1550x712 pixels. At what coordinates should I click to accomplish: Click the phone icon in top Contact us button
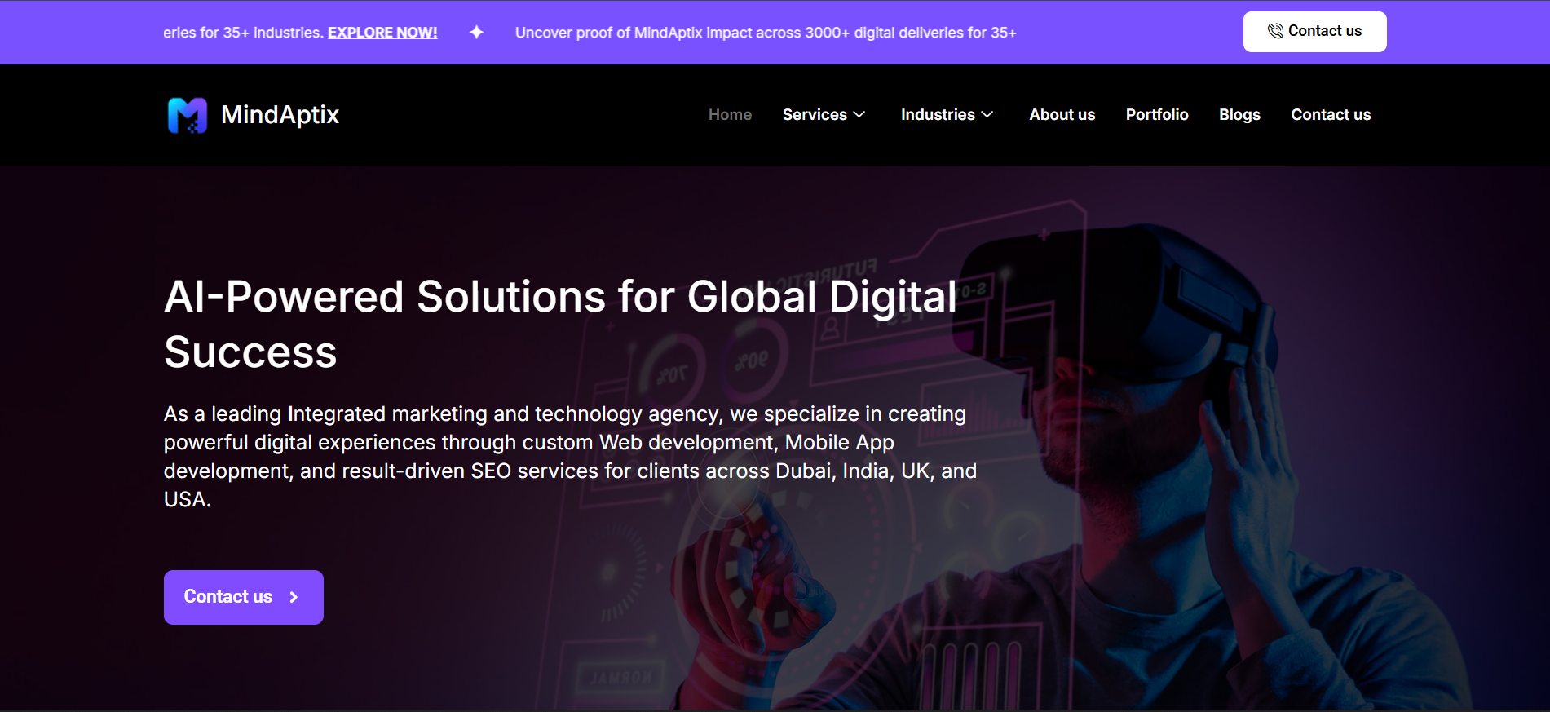[1275, 31]
